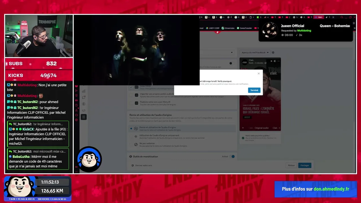Click the original audio waveform icon
The width and height of the screenshot is (361, 203).
136,136
